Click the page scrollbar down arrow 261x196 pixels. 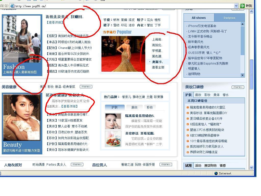[252, 167]
